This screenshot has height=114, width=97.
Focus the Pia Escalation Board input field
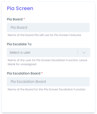(x=48, y=82)
